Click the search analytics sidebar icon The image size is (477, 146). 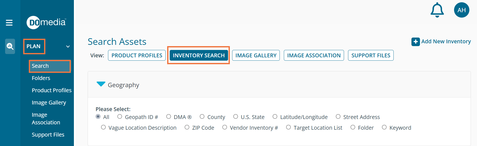[x=10, y=46]
